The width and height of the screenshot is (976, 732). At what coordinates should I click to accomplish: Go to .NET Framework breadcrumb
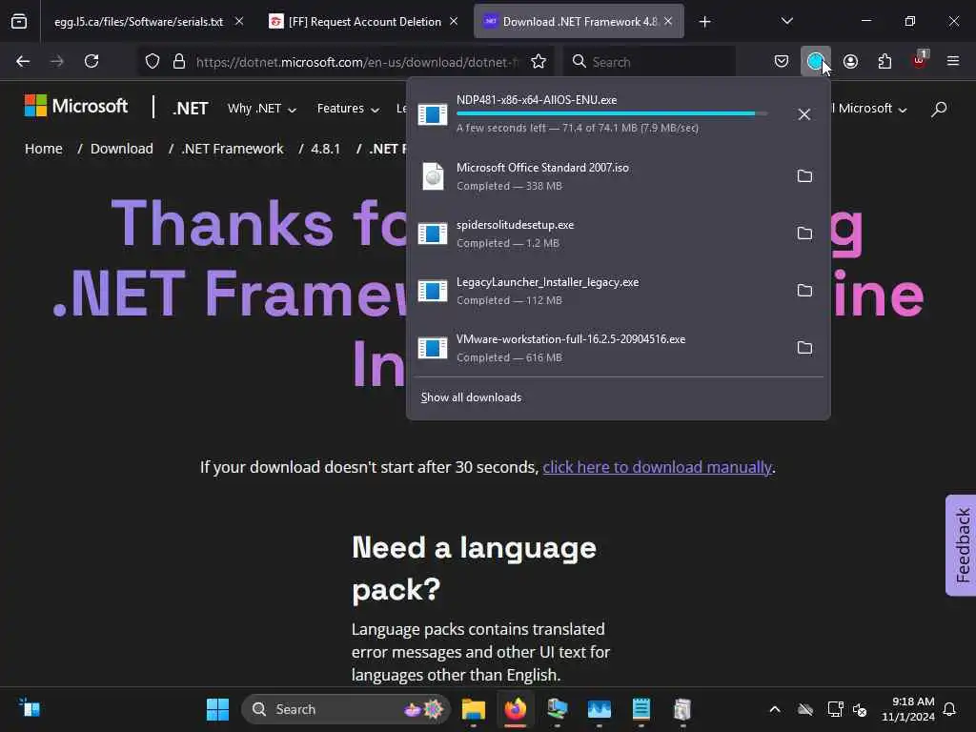[x=233, y=149]
